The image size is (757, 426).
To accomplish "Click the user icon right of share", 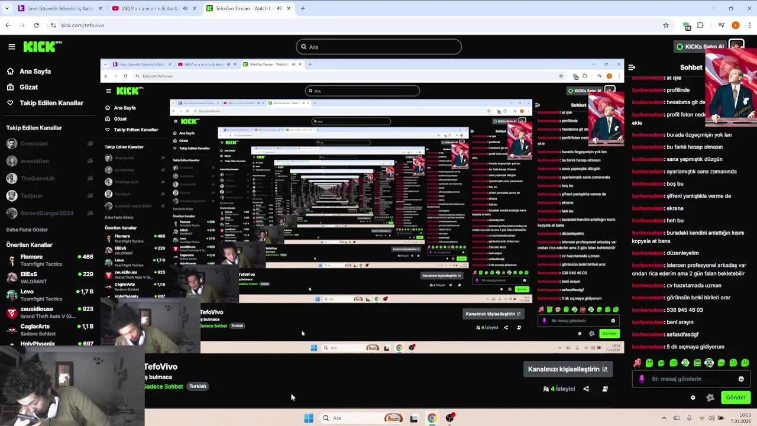I will tap(605, 389).
